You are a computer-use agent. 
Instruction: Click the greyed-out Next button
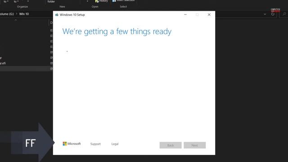tap(194, 145)
